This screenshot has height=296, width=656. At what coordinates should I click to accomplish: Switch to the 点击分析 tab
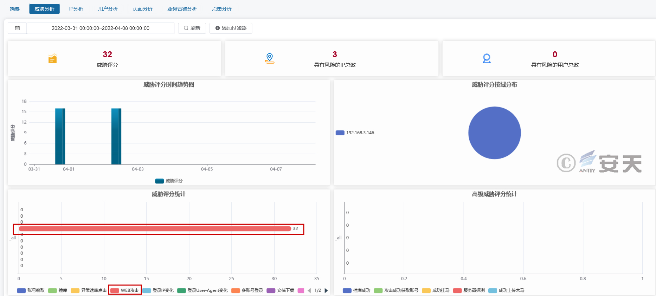click(x=222, y=9)
